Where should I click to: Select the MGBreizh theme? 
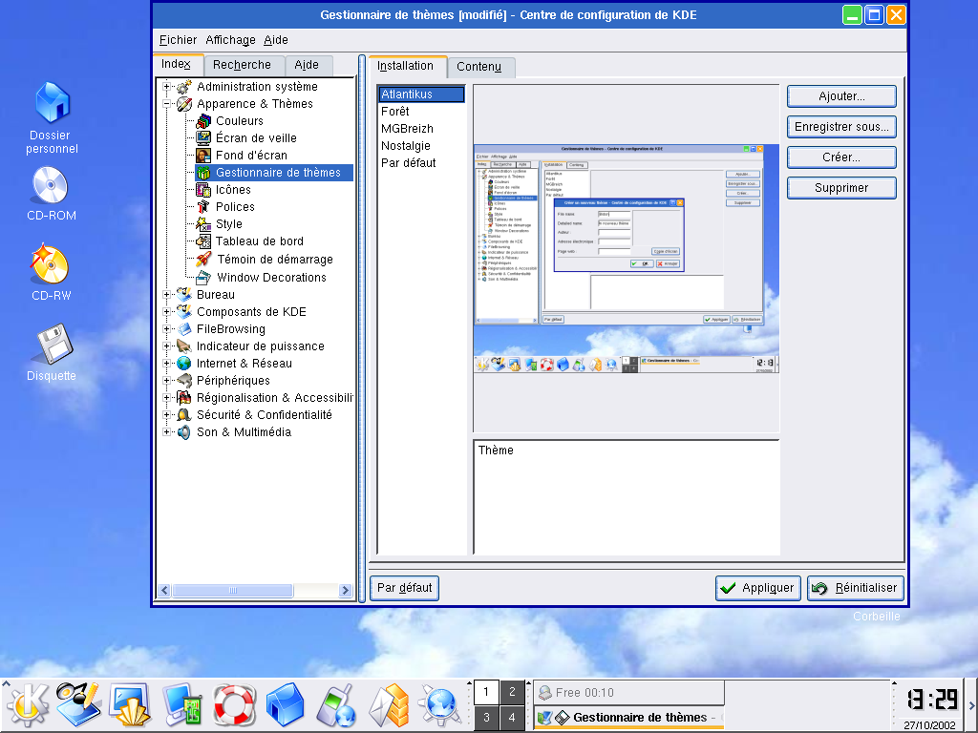point(421,129)
